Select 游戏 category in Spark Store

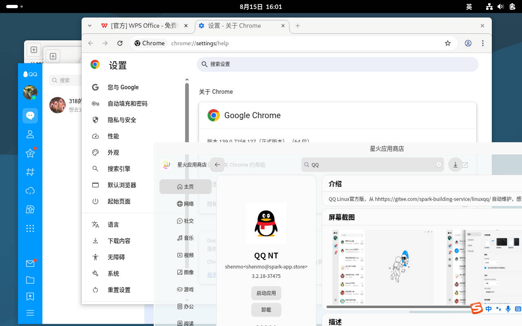(186, 289)
